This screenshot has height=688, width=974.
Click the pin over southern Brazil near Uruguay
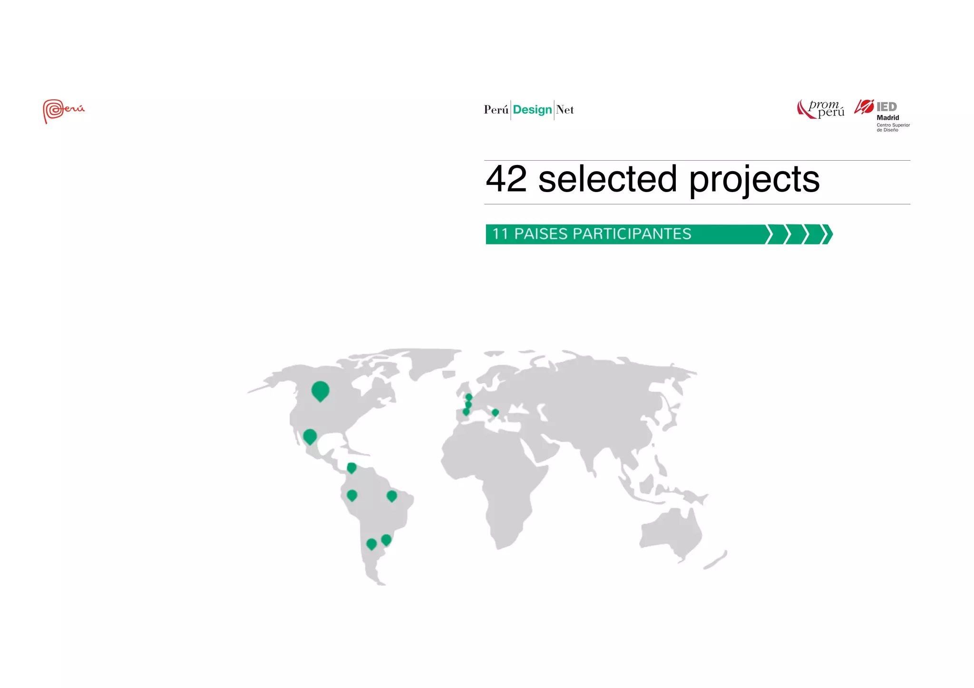[x=386, y=540]
